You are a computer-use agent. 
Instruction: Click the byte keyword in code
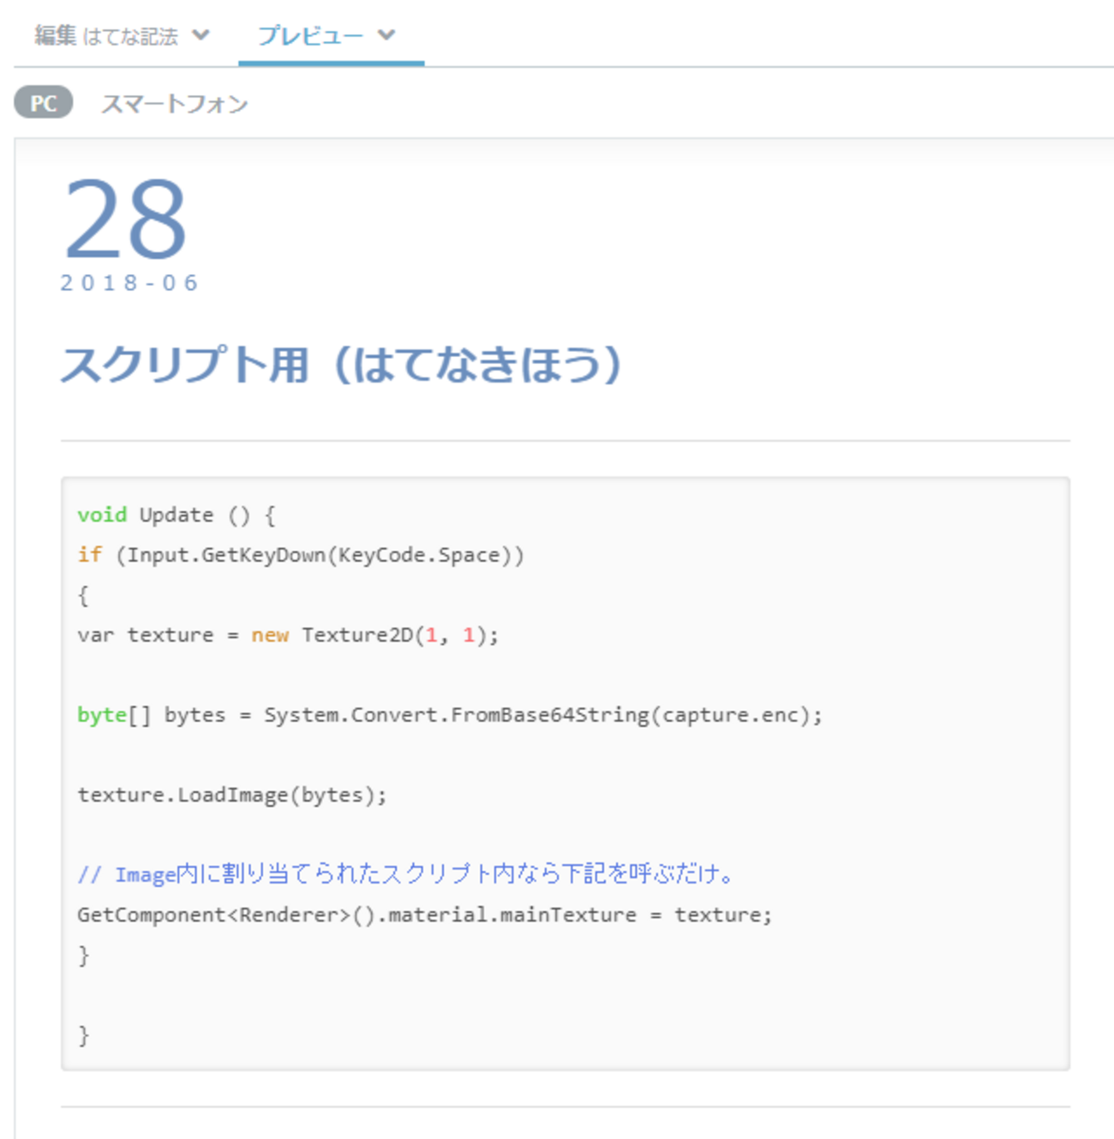(x=101, y=715)
